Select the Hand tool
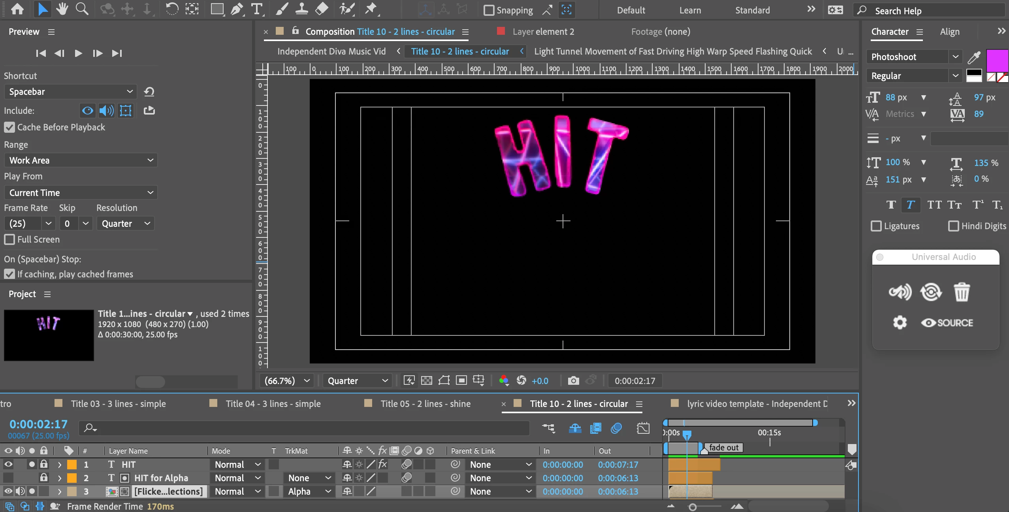This screenshot has height=512, width=1009. point(62,9)
